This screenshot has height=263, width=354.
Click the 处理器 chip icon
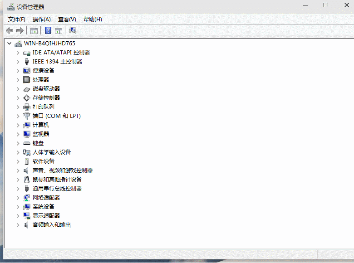coord(27,80)
